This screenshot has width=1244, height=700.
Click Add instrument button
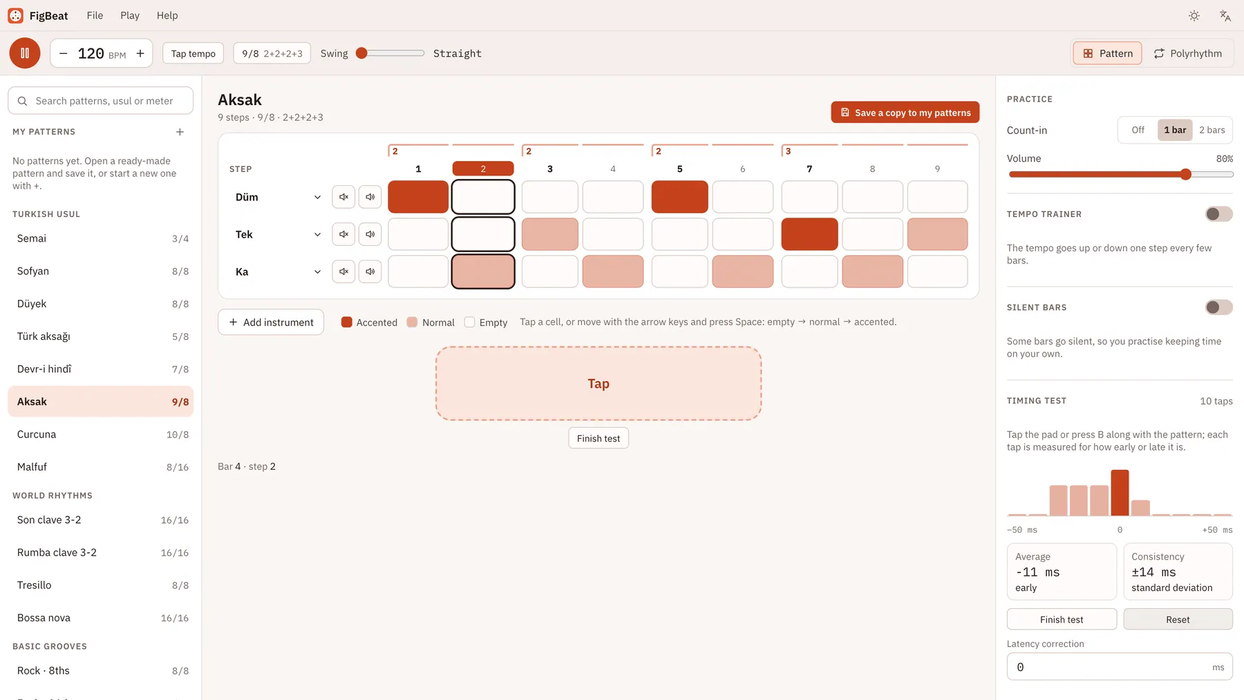(x=271, y=322)
